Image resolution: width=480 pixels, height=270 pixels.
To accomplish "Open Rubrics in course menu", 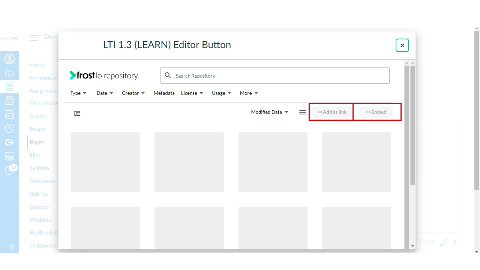I will click(x=39, y=194).
